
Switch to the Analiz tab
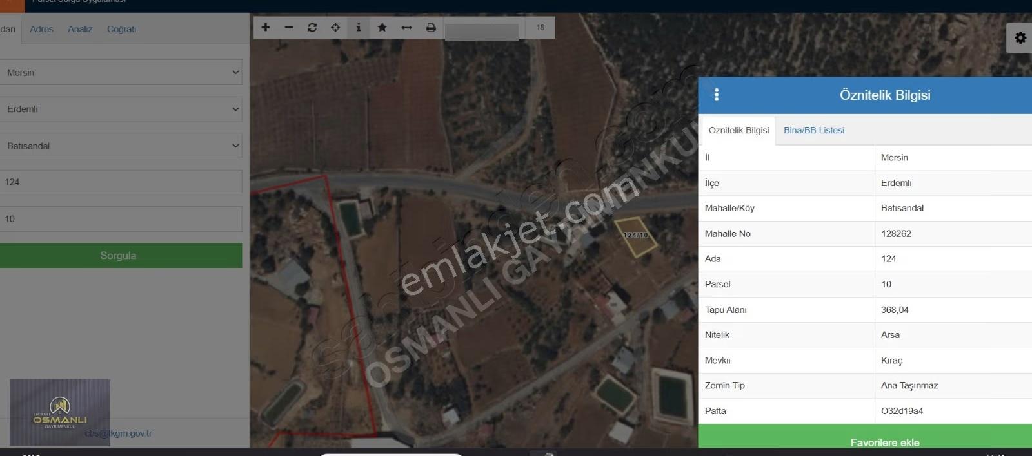click(80, 29)
